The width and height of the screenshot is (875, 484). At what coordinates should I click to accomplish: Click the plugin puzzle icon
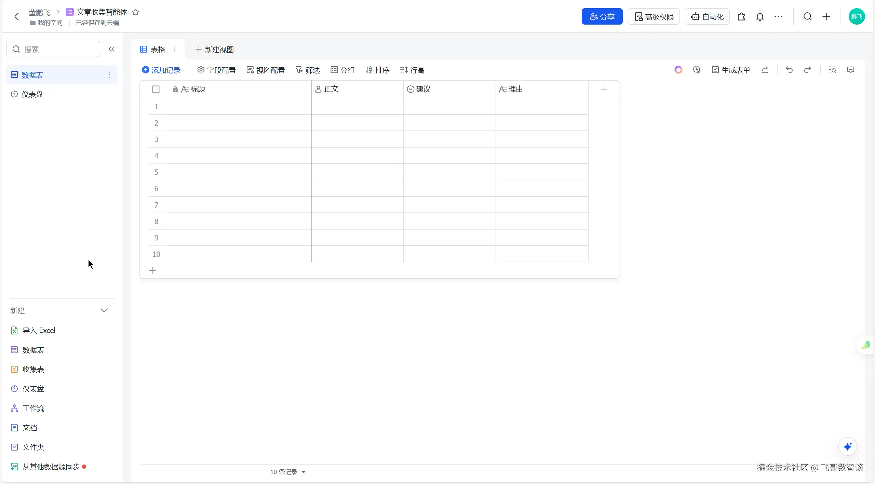coord(741,17)
